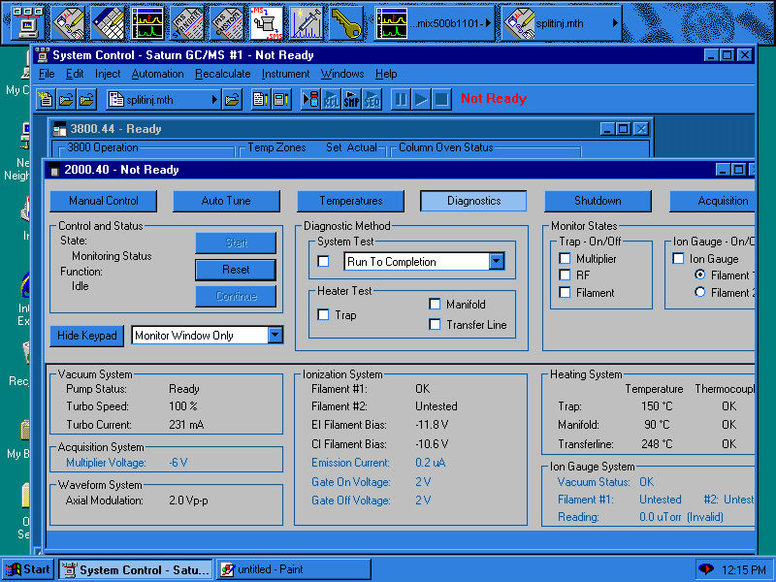Click the Multiplier Voltage -6 V value

[178, 463]
